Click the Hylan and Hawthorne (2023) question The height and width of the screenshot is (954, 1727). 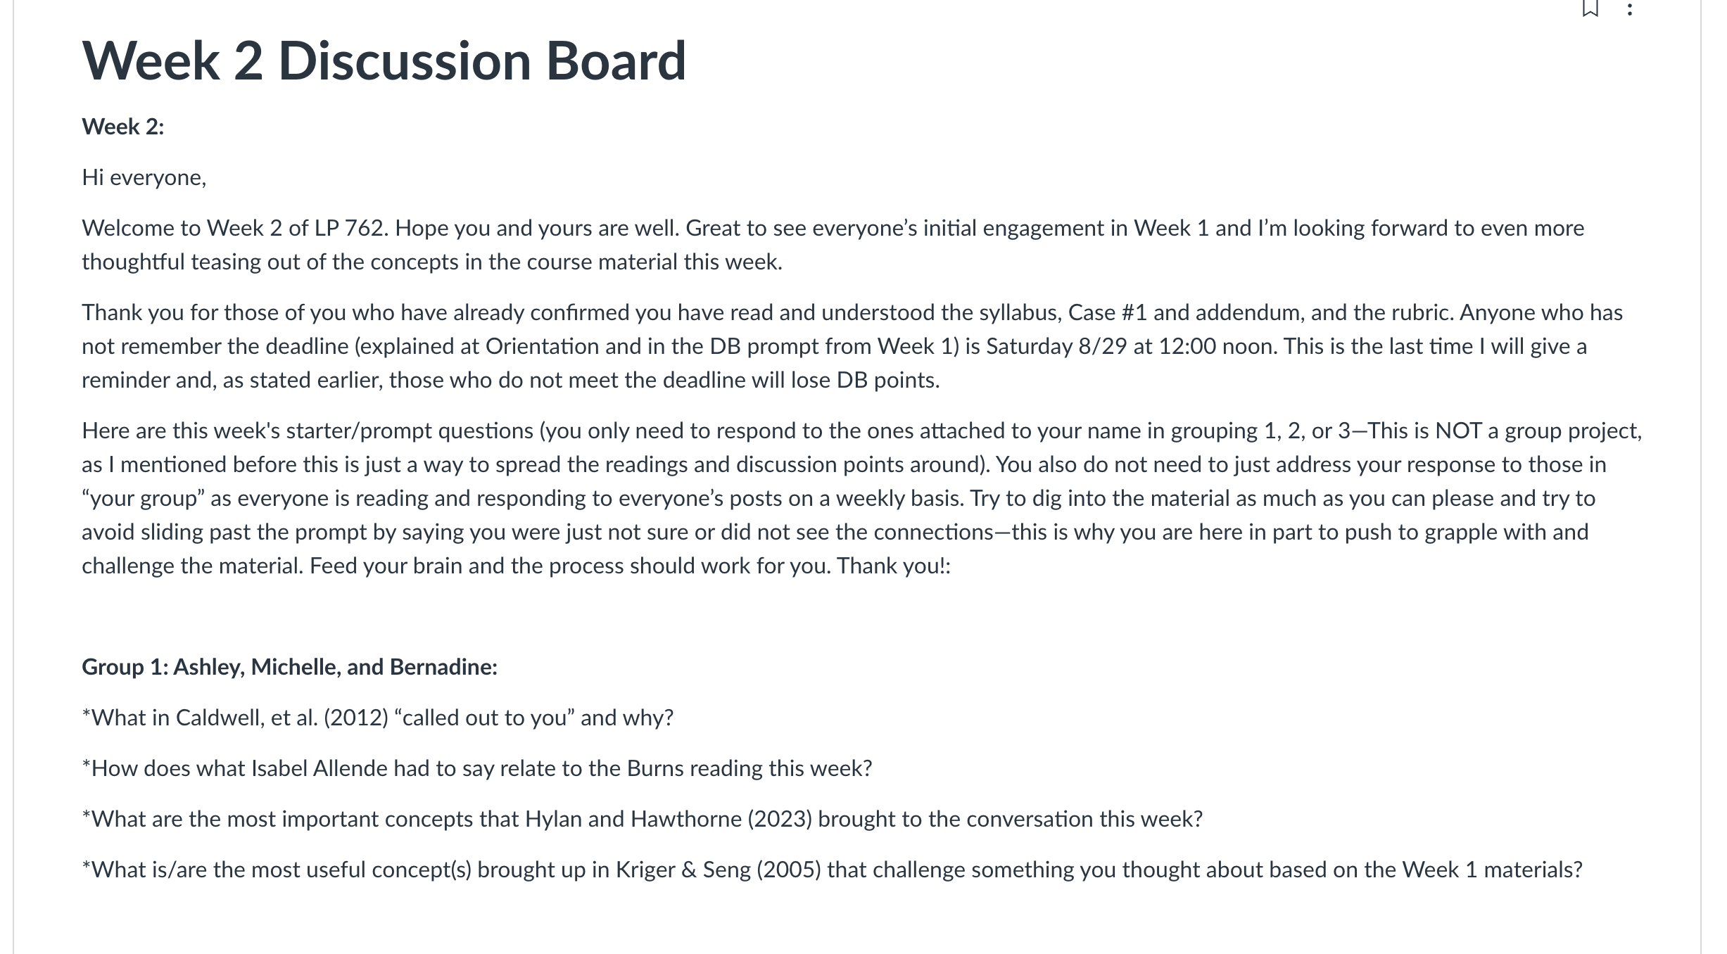click(x=643, y=819)
